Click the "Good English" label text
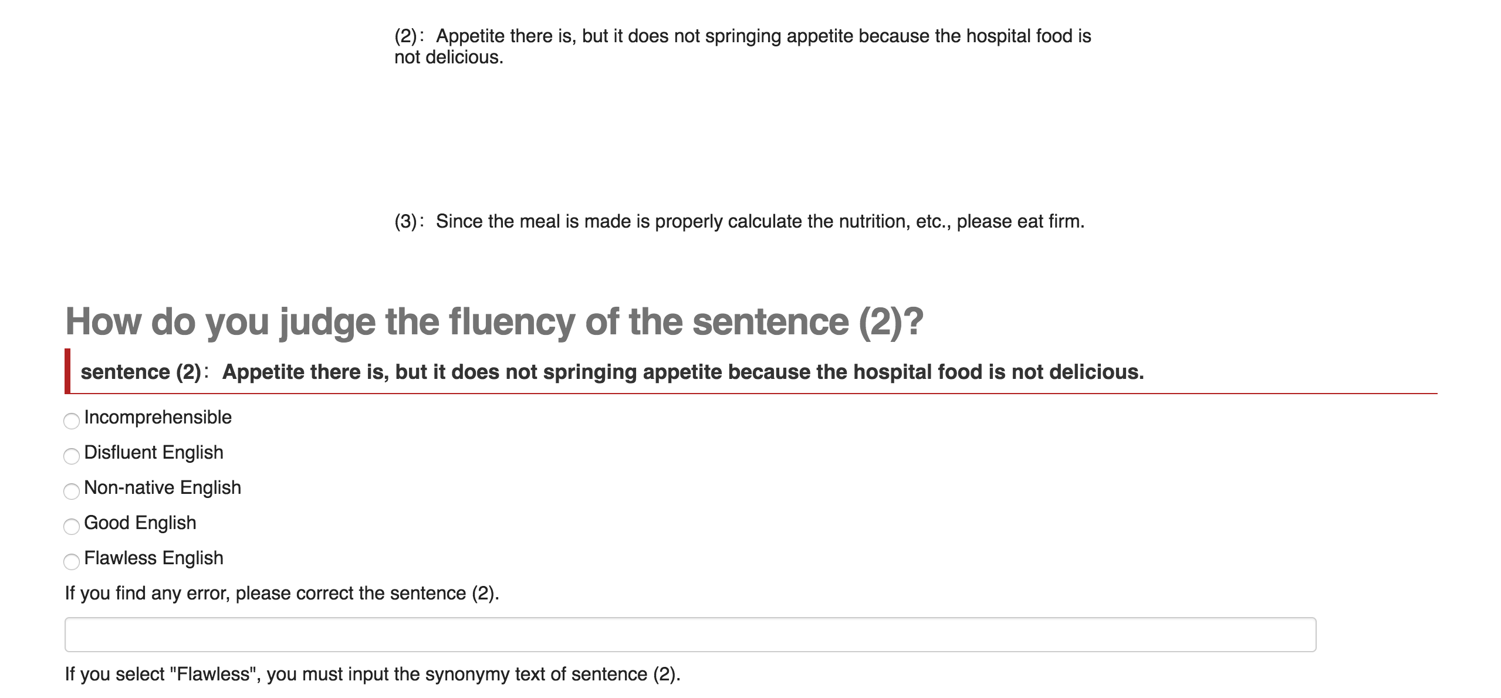 click(140, 523)
